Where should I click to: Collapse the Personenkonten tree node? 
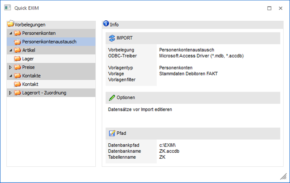click(x=10, y=33)
